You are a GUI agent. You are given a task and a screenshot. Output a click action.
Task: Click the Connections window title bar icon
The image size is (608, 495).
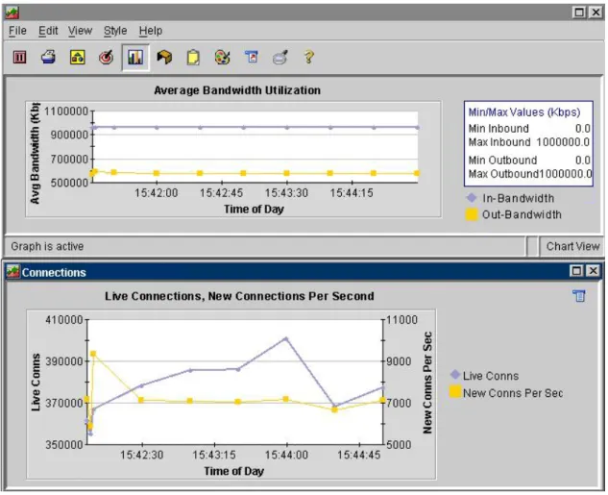(x=12, y=271)
